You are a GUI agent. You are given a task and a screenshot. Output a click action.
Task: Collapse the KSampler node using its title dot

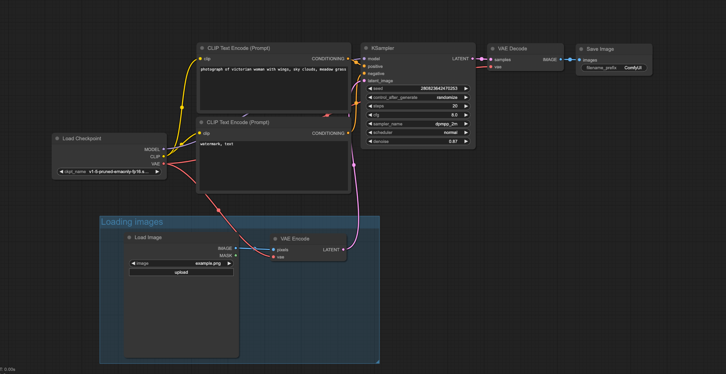tap(366, 48)
